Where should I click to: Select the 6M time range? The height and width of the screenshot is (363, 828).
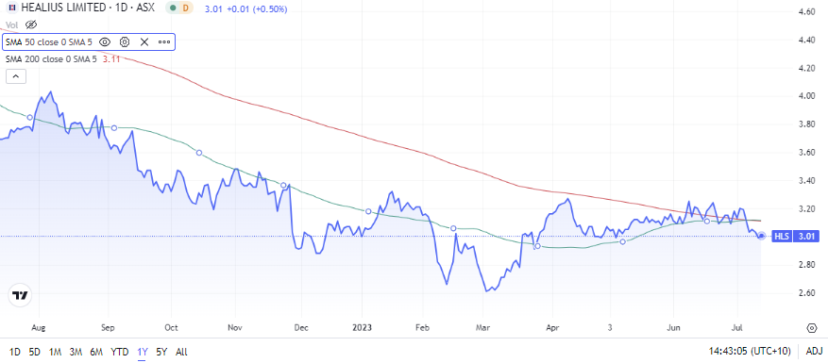click(96, 352)
